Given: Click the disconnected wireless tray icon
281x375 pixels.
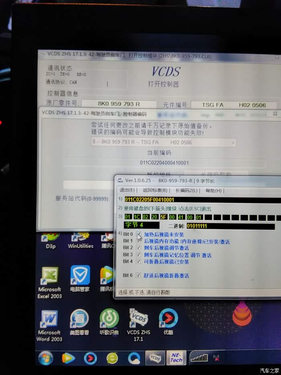Looking at the screenshot, I should (x=217, y=358).
